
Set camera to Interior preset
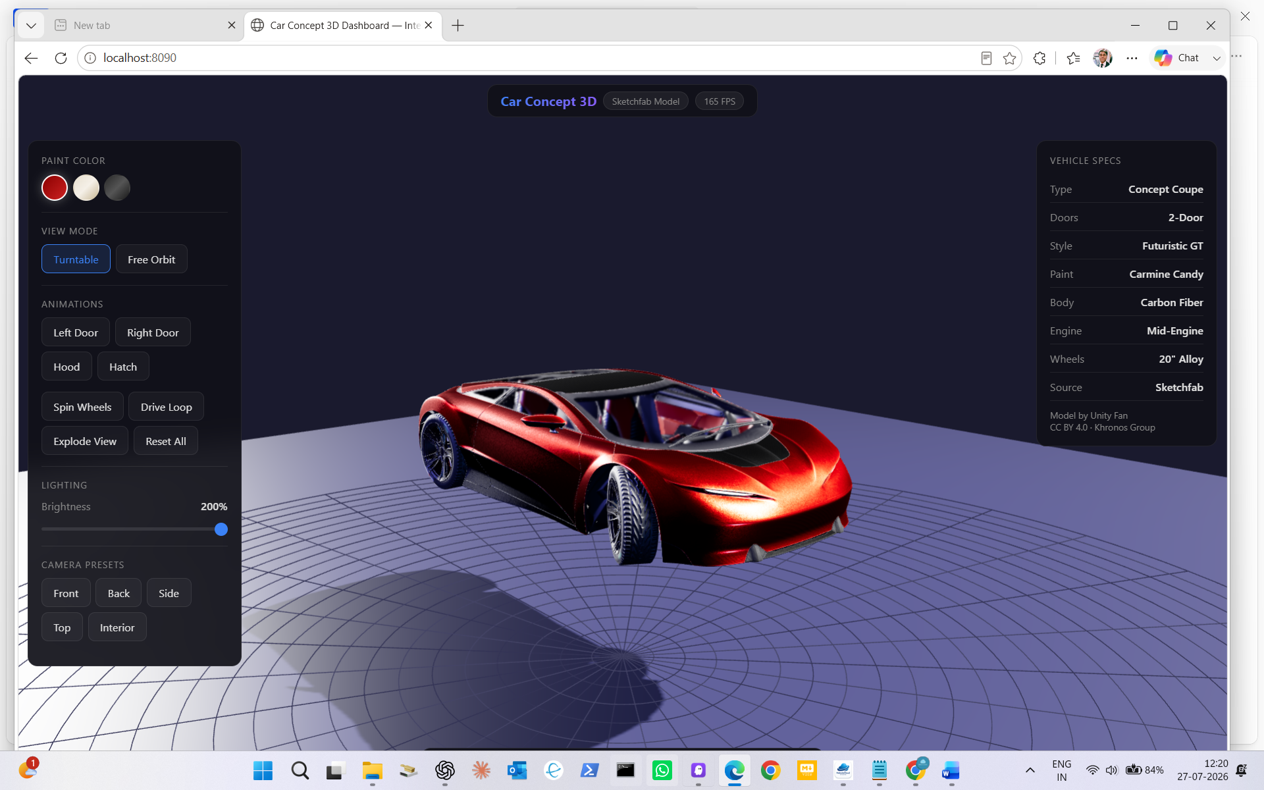click(x=117, y=627)
